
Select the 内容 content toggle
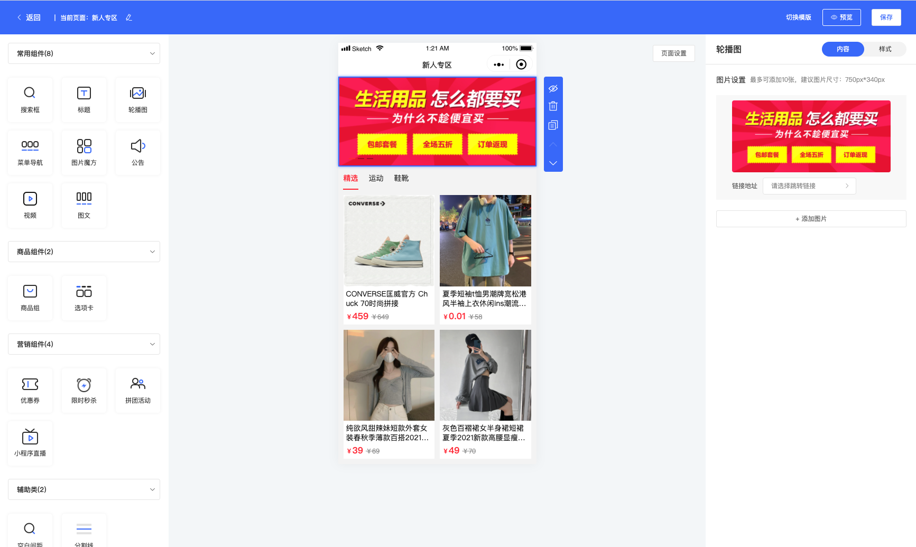click(x=843, y=49)
